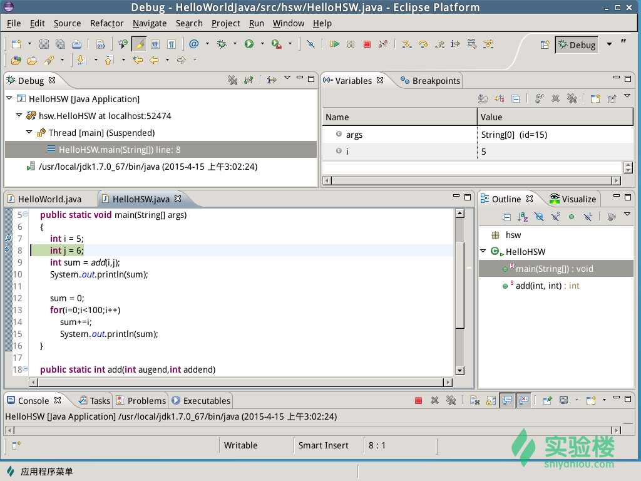Click Scroll Lock icon in Console toolbar
The height and width of the screenshot is (481, 641).
[491, 400]
